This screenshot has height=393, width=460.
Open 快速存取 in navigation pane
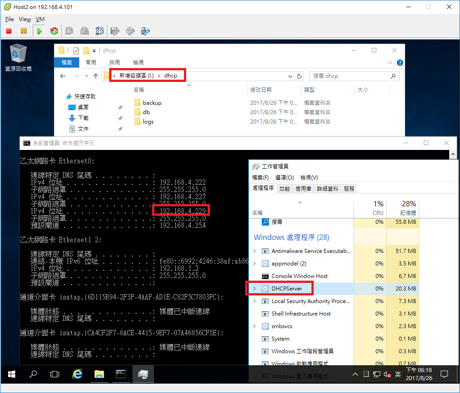point(81,97)
